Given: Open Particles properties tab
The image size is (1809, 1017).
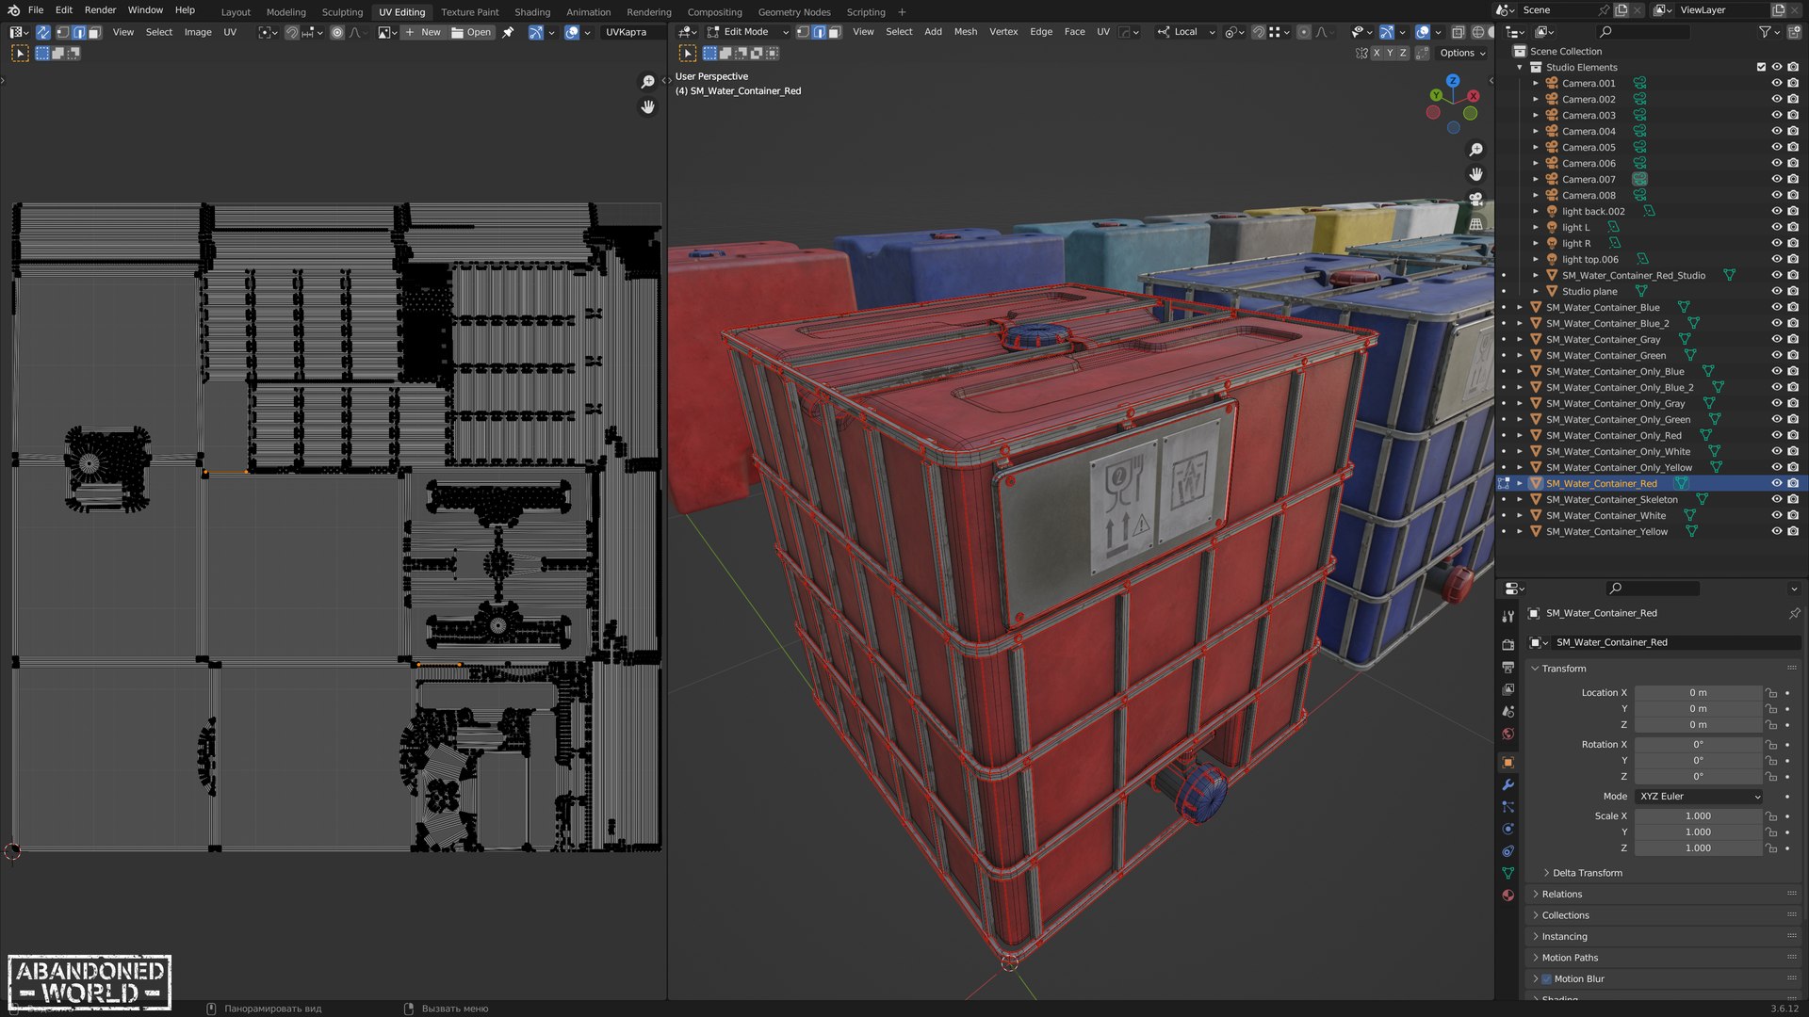Looking at the screenshot, I should (1507, 807).
